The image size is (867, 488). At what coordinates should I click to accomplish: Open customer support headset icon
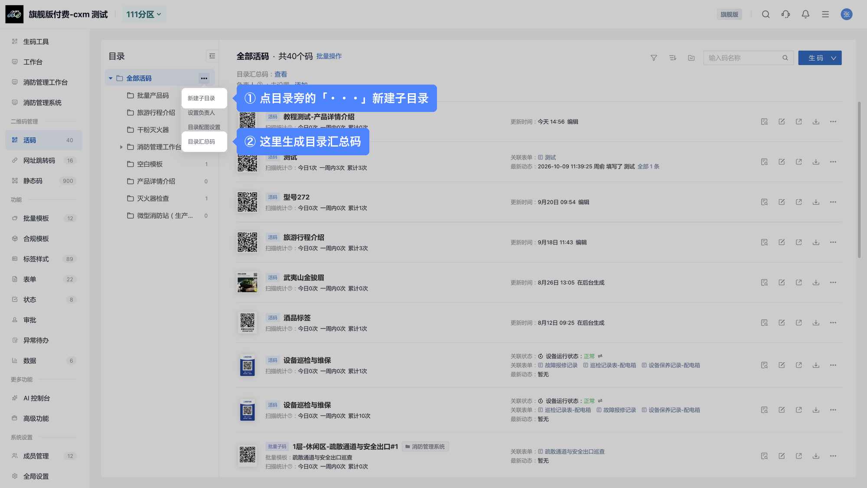(786, 14)
